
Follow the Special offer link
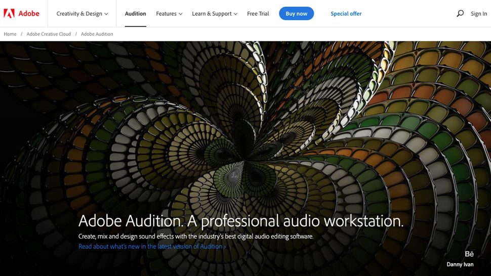[346, 14]
